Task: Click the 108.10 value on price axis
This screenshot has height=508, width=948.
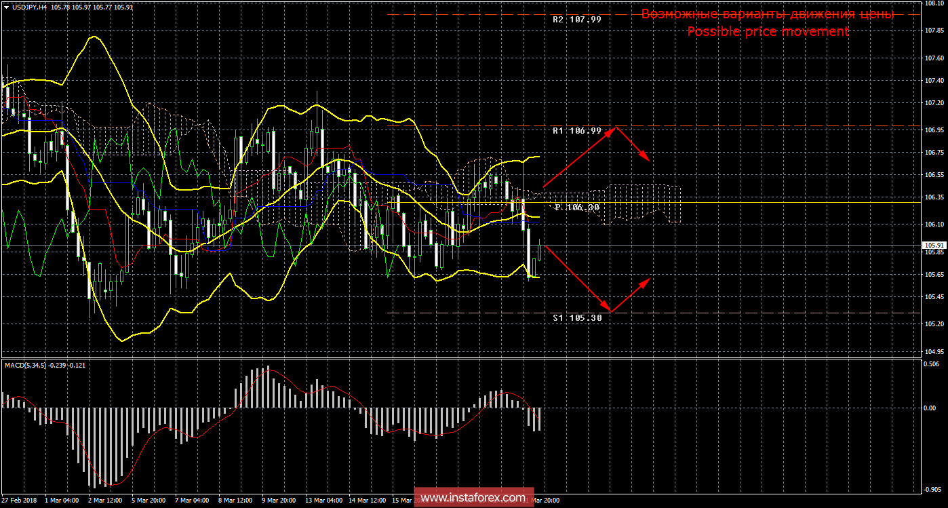Action: pos(934,3)
